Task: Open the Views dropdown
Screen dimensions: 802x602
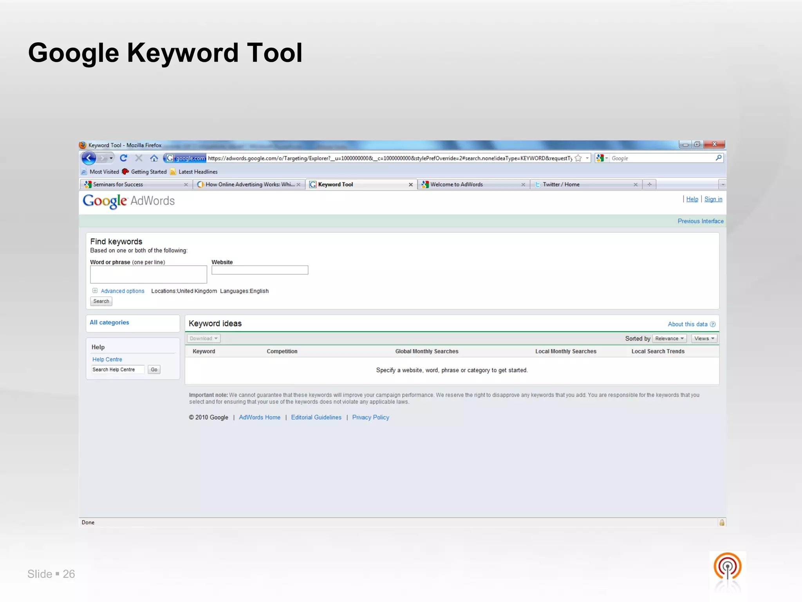Action: 704,338
